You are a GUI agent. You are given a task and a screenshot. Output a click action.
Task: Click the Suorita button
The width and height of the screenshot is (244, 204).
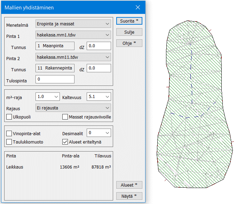pyautogui.click(x=129, y=21)
